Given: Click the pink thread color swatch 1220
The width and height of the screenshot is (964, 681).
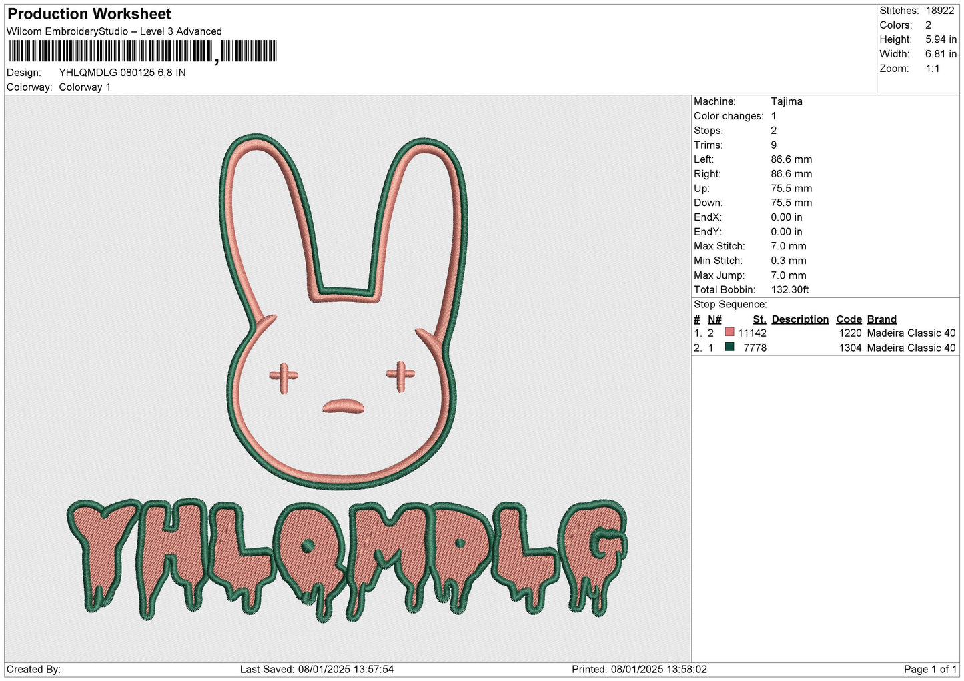Looking at the screenshot, I should click(729, 332).
